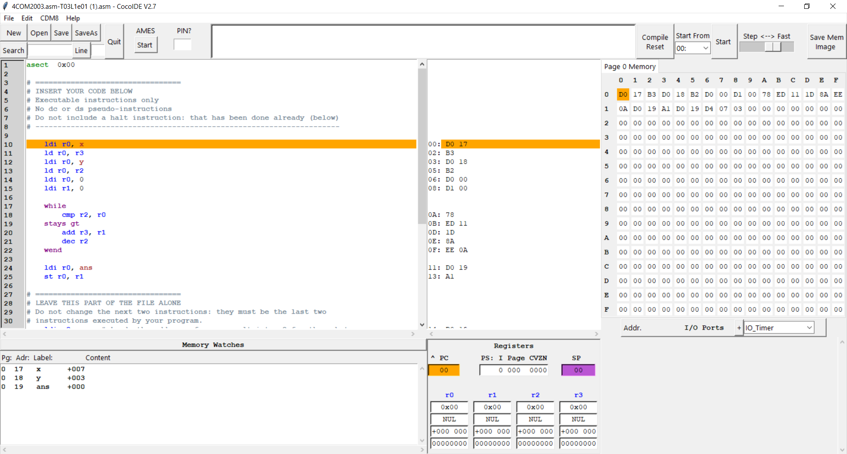Focus the PIN? input box
The width and height of the screenshot is (847, 454).
pyautogui.click(x=183, y=45)
